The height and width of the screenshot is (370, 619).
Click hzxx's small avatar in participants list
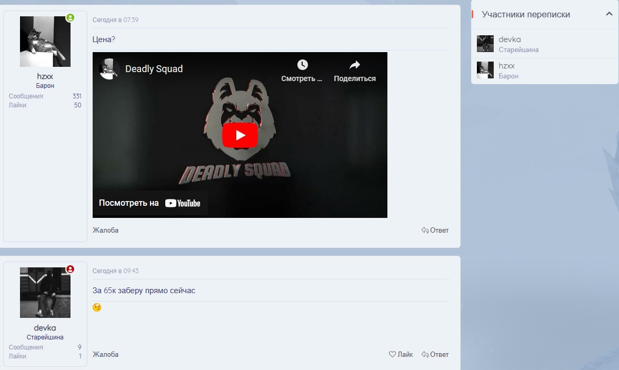tap(485, 70)
